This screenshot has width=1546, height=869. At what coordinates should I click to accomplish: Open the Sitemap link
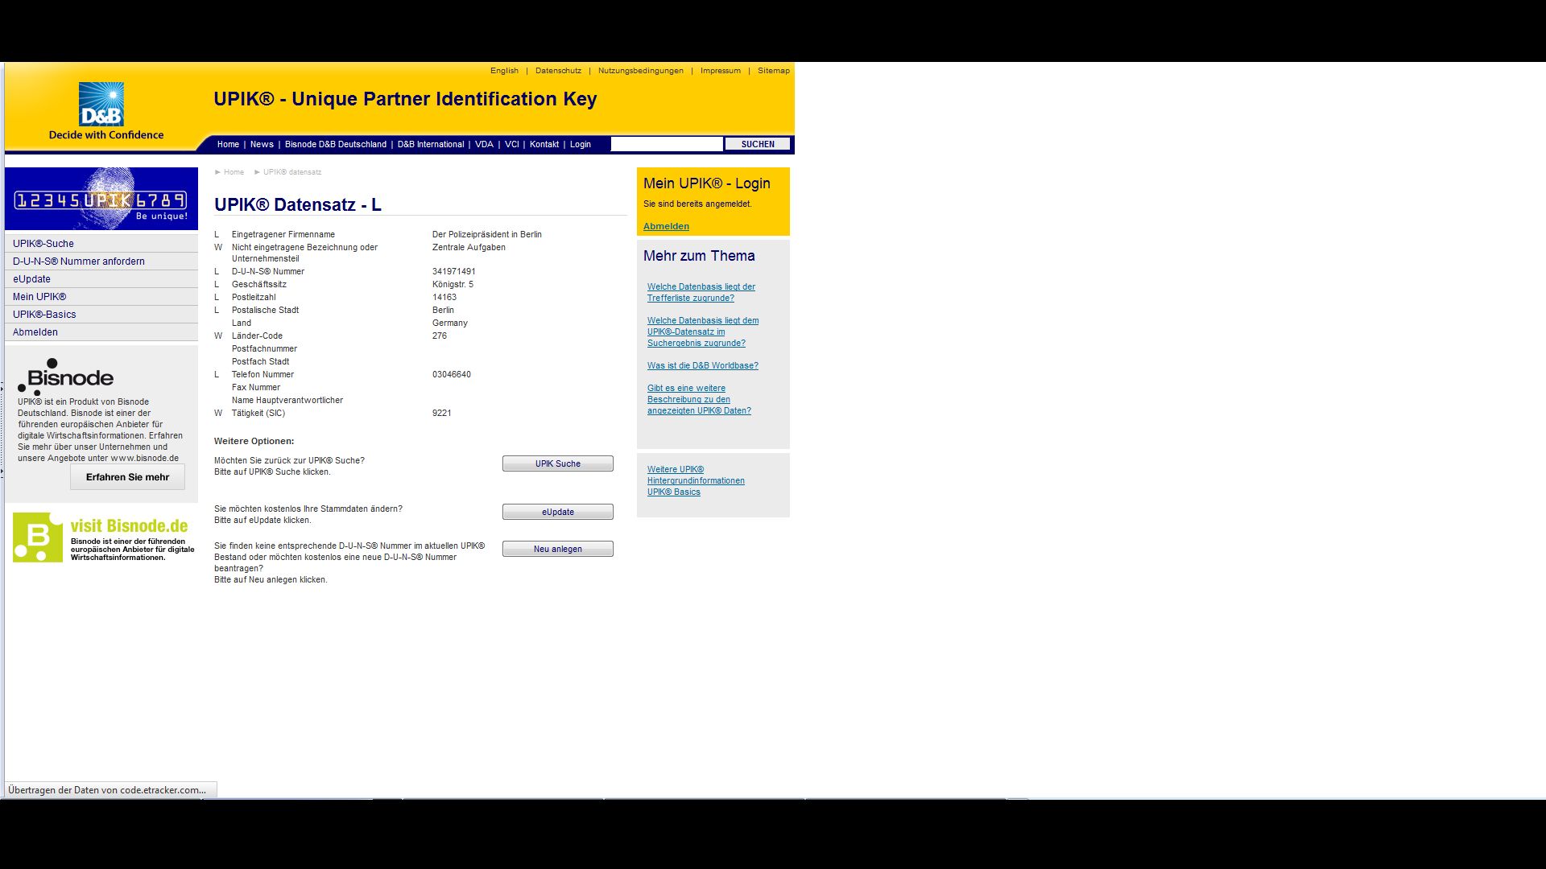pos(773,71)
